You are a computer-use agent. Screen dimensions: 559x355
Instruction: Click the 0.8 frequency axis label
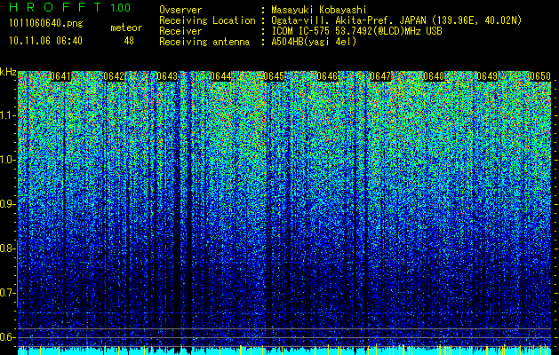(7, 248)
